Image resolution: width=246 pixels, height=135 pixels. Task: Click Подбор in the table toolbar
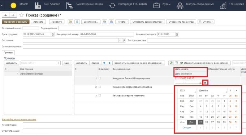[x=95, y=63]
